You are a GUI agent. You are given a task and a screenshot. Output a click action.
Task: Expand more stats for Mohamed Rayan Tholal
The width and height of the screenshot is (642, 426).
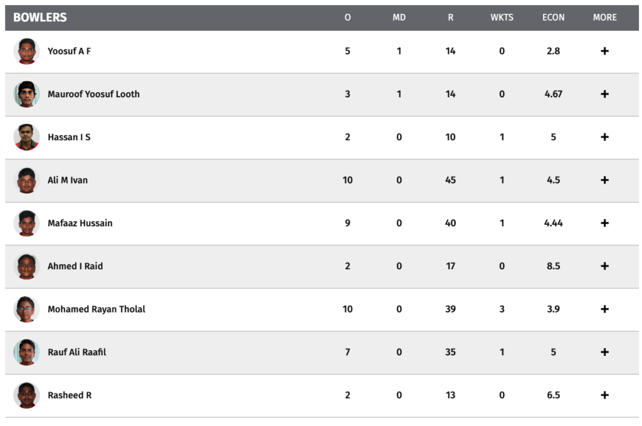tap(604, 309)
